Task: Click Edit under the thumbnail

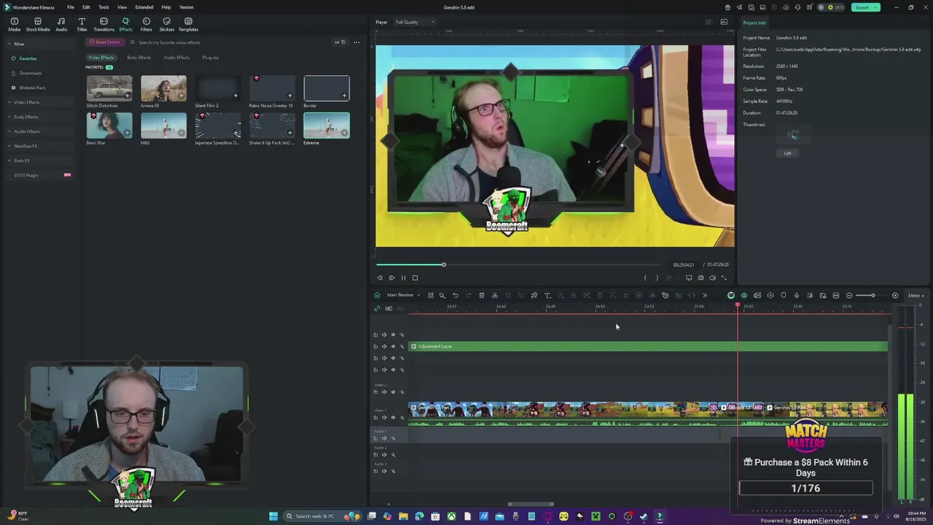Action: click(787, 153)
